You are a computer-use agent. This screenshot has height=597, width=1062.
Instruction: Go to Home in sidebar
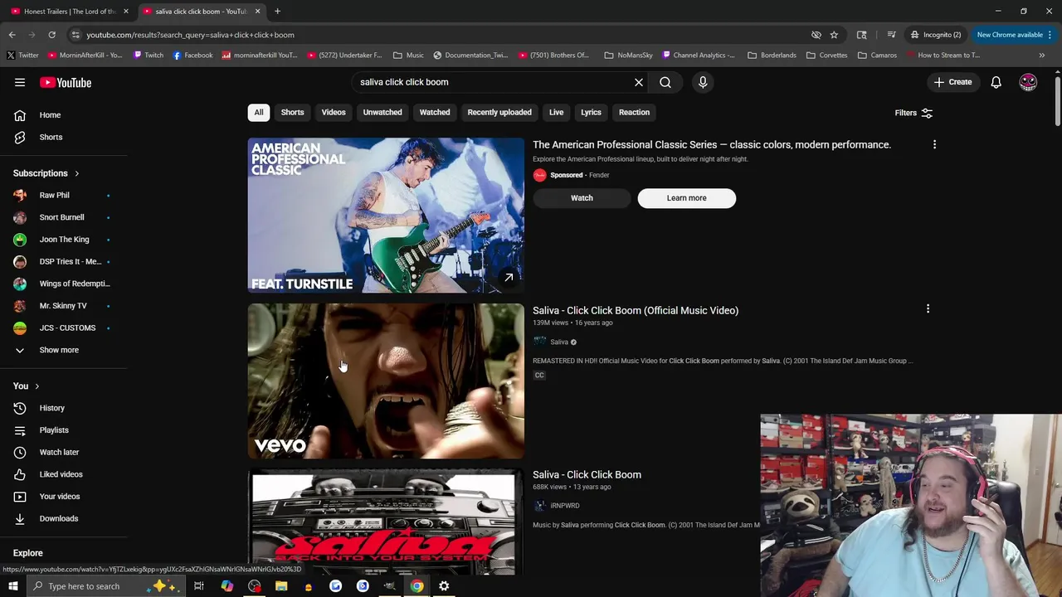(x=50, y=115)
